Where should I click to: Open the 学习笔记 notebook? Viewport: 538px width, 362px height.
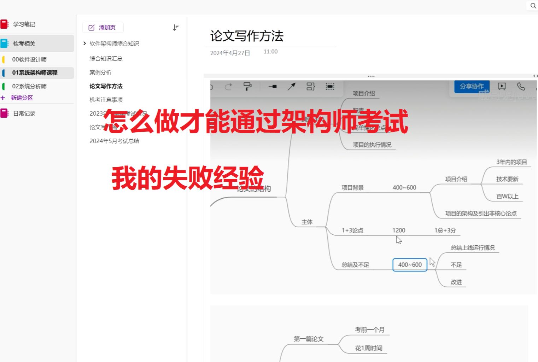tap(24, 24)
